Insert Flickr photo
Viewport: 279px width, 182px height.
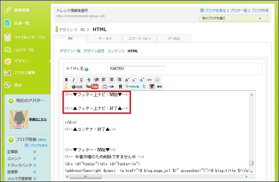tap(159, 87)
